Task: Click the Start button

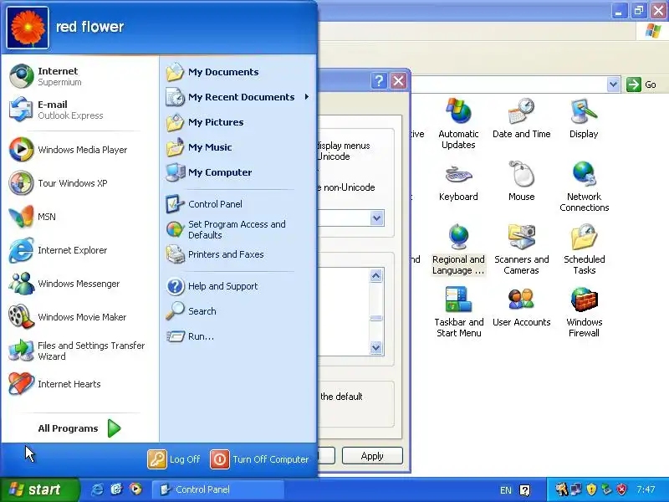Action: 39,489
